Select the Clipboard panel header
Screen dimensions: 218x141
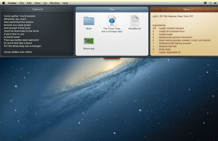click(x=37, y=9)
